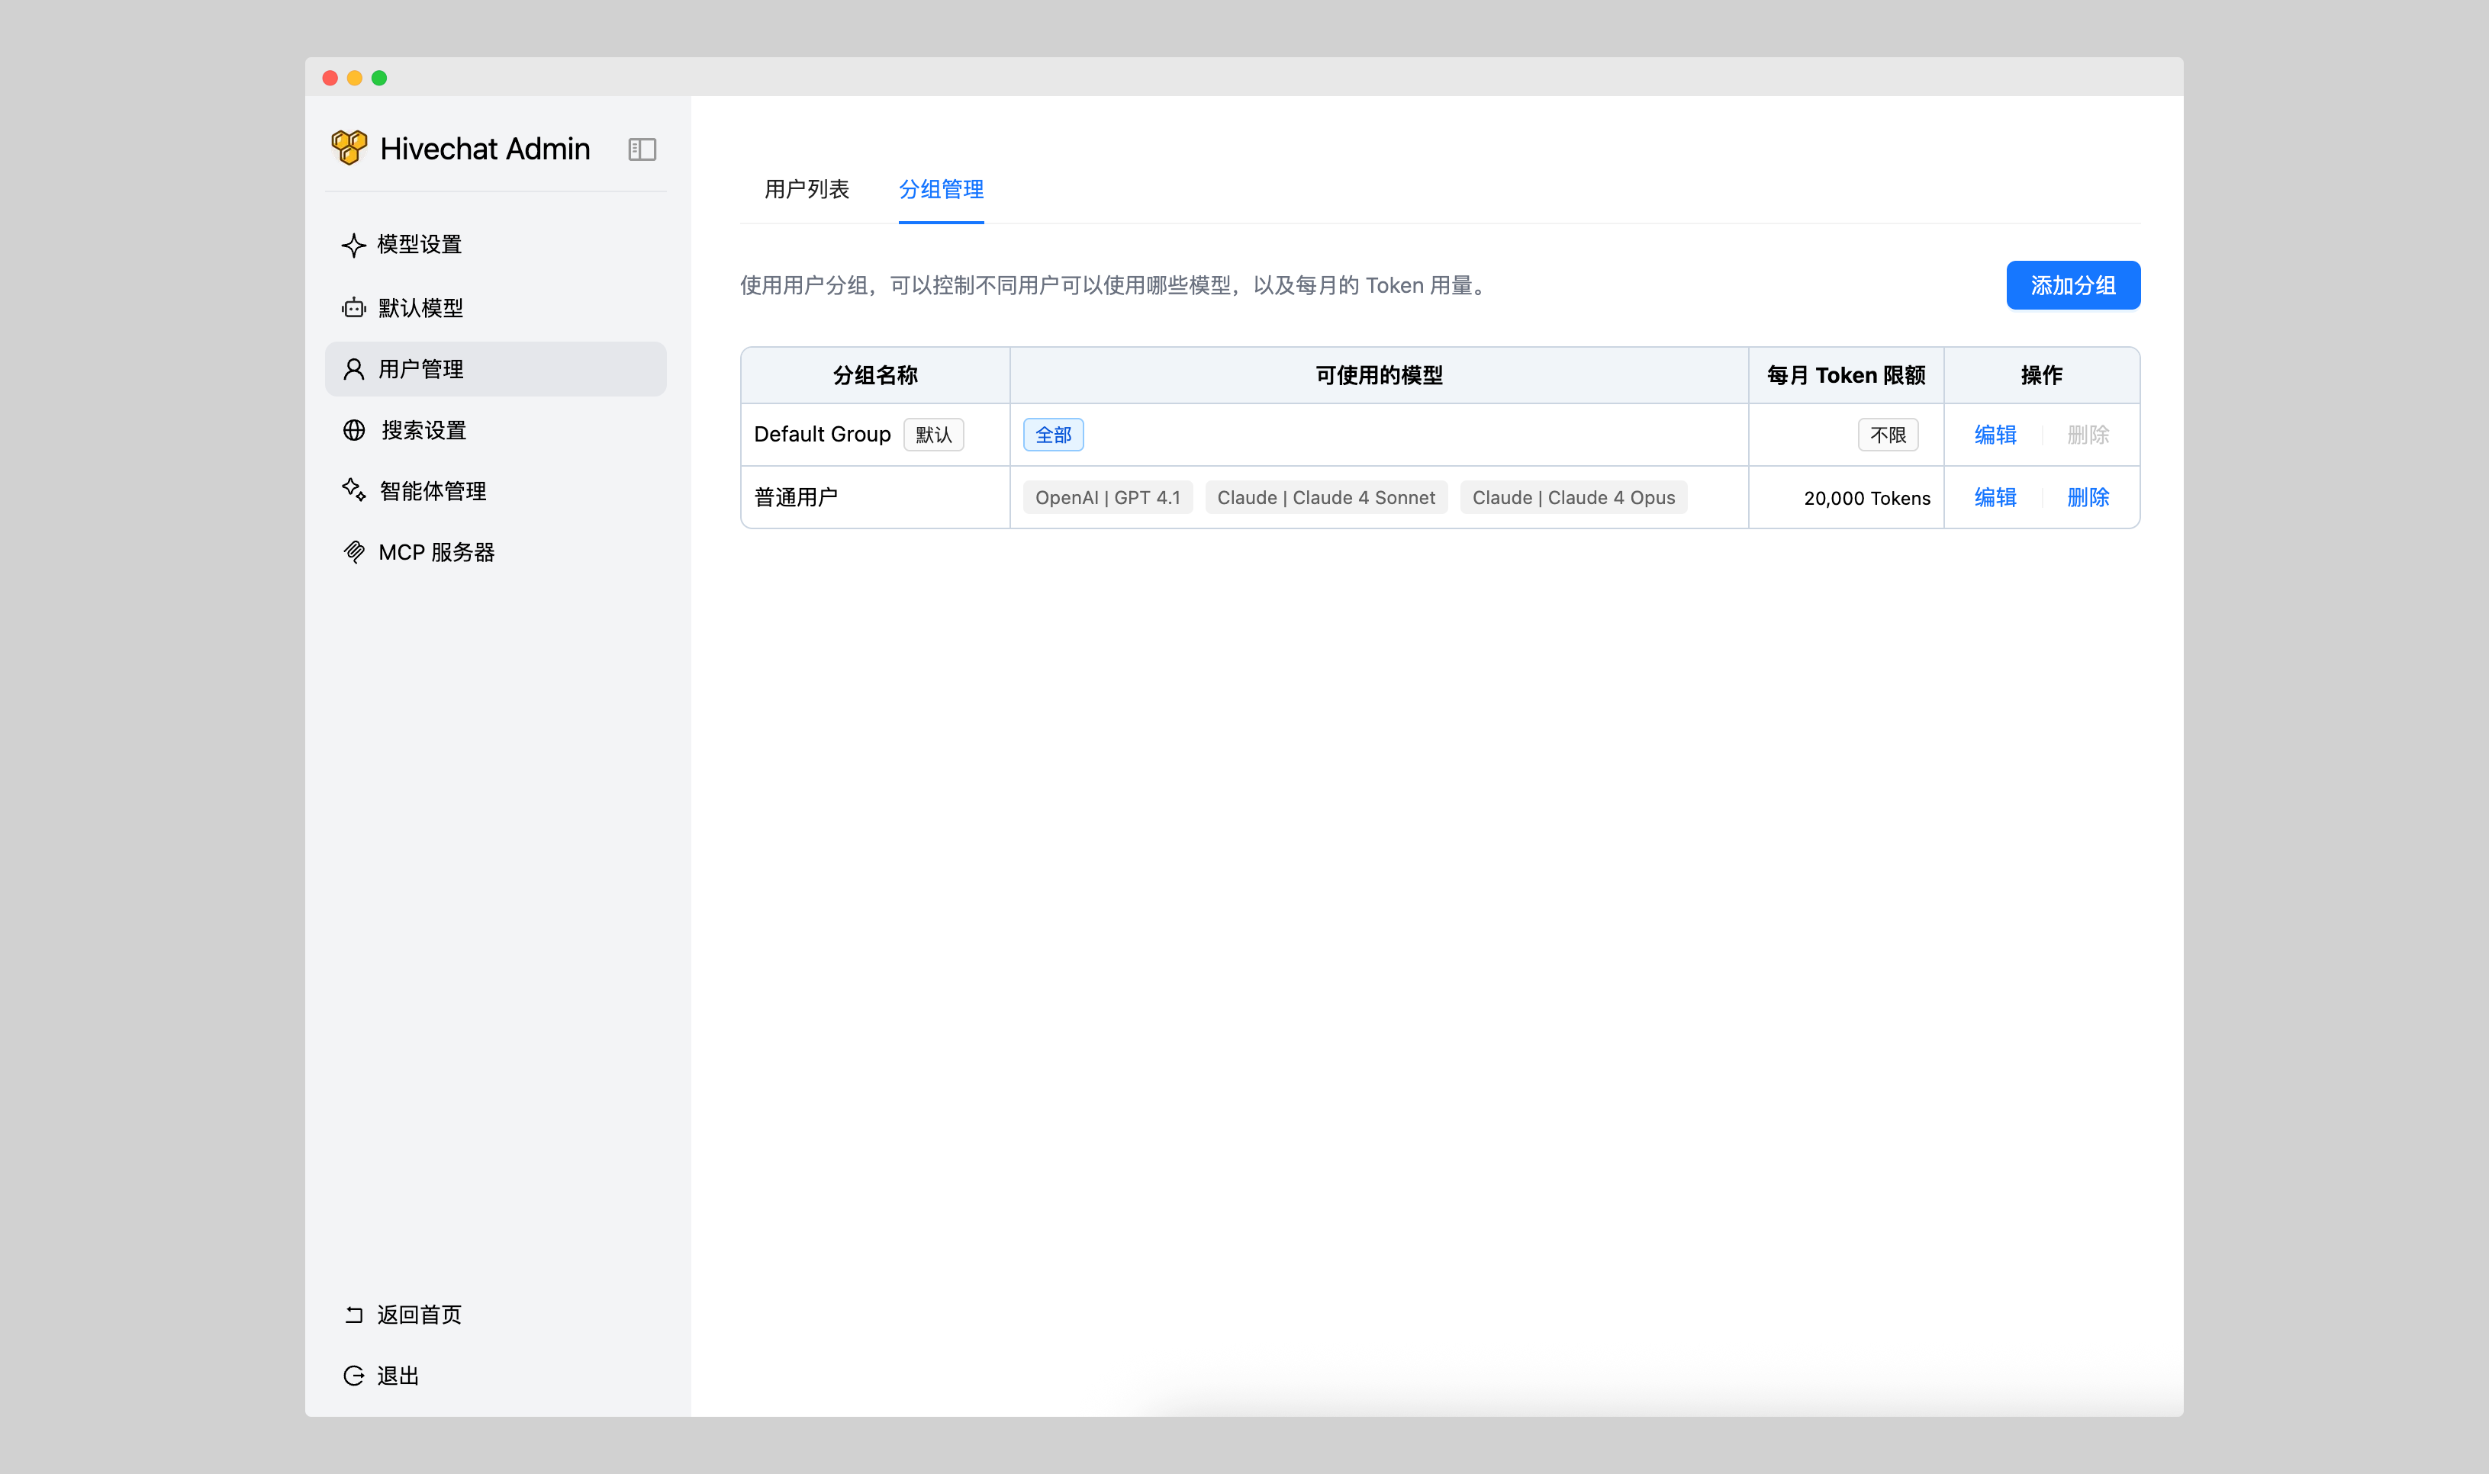Image resolution: width=2489 pixels, height=1474 pixels.
Task: Click the Default Group name cell
Action: click(875, 435)
